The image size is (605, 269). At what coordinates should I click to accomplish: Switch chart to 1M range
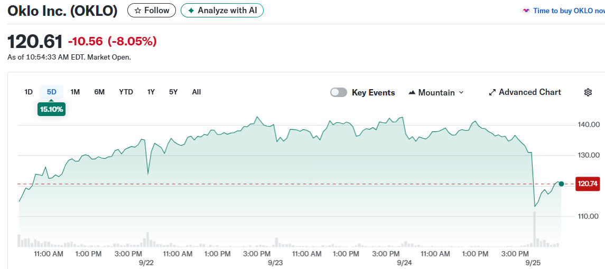(75, 92)
